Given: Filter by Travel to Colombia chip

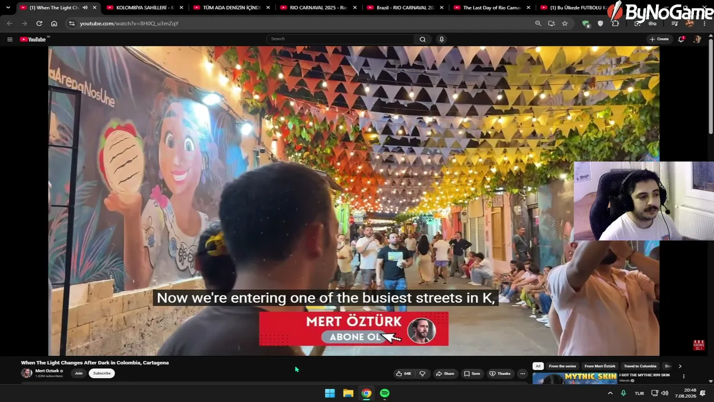Looking at the screenshot, I should coord(640,366).
